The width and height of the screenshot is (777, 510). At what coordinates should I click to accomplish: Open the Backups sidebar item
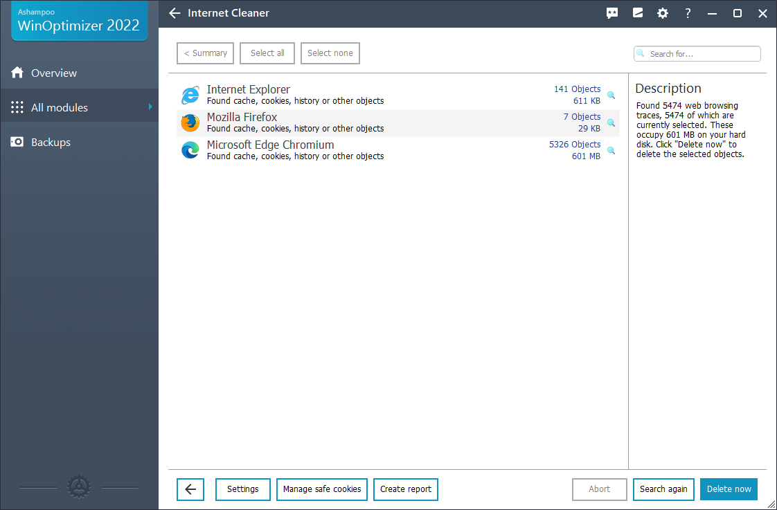[51, 142]
